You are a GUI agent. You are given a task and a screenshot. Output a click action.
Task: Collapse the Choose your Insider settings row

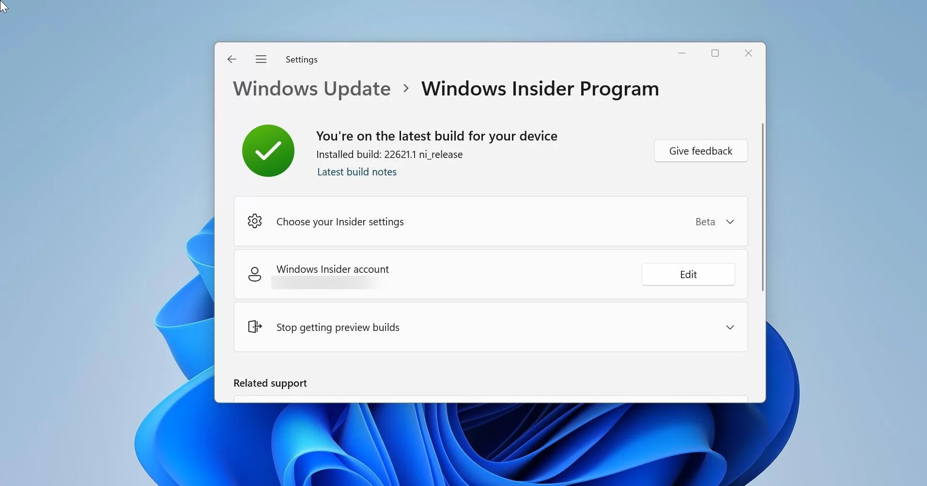pyautogui.click(x=730, y=221)
